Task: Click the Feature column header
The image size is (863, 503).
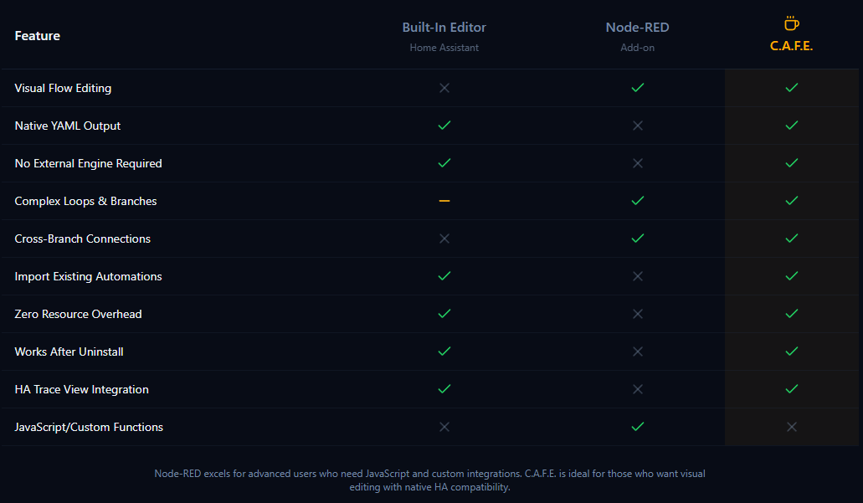Action: (x=38, y=36)
